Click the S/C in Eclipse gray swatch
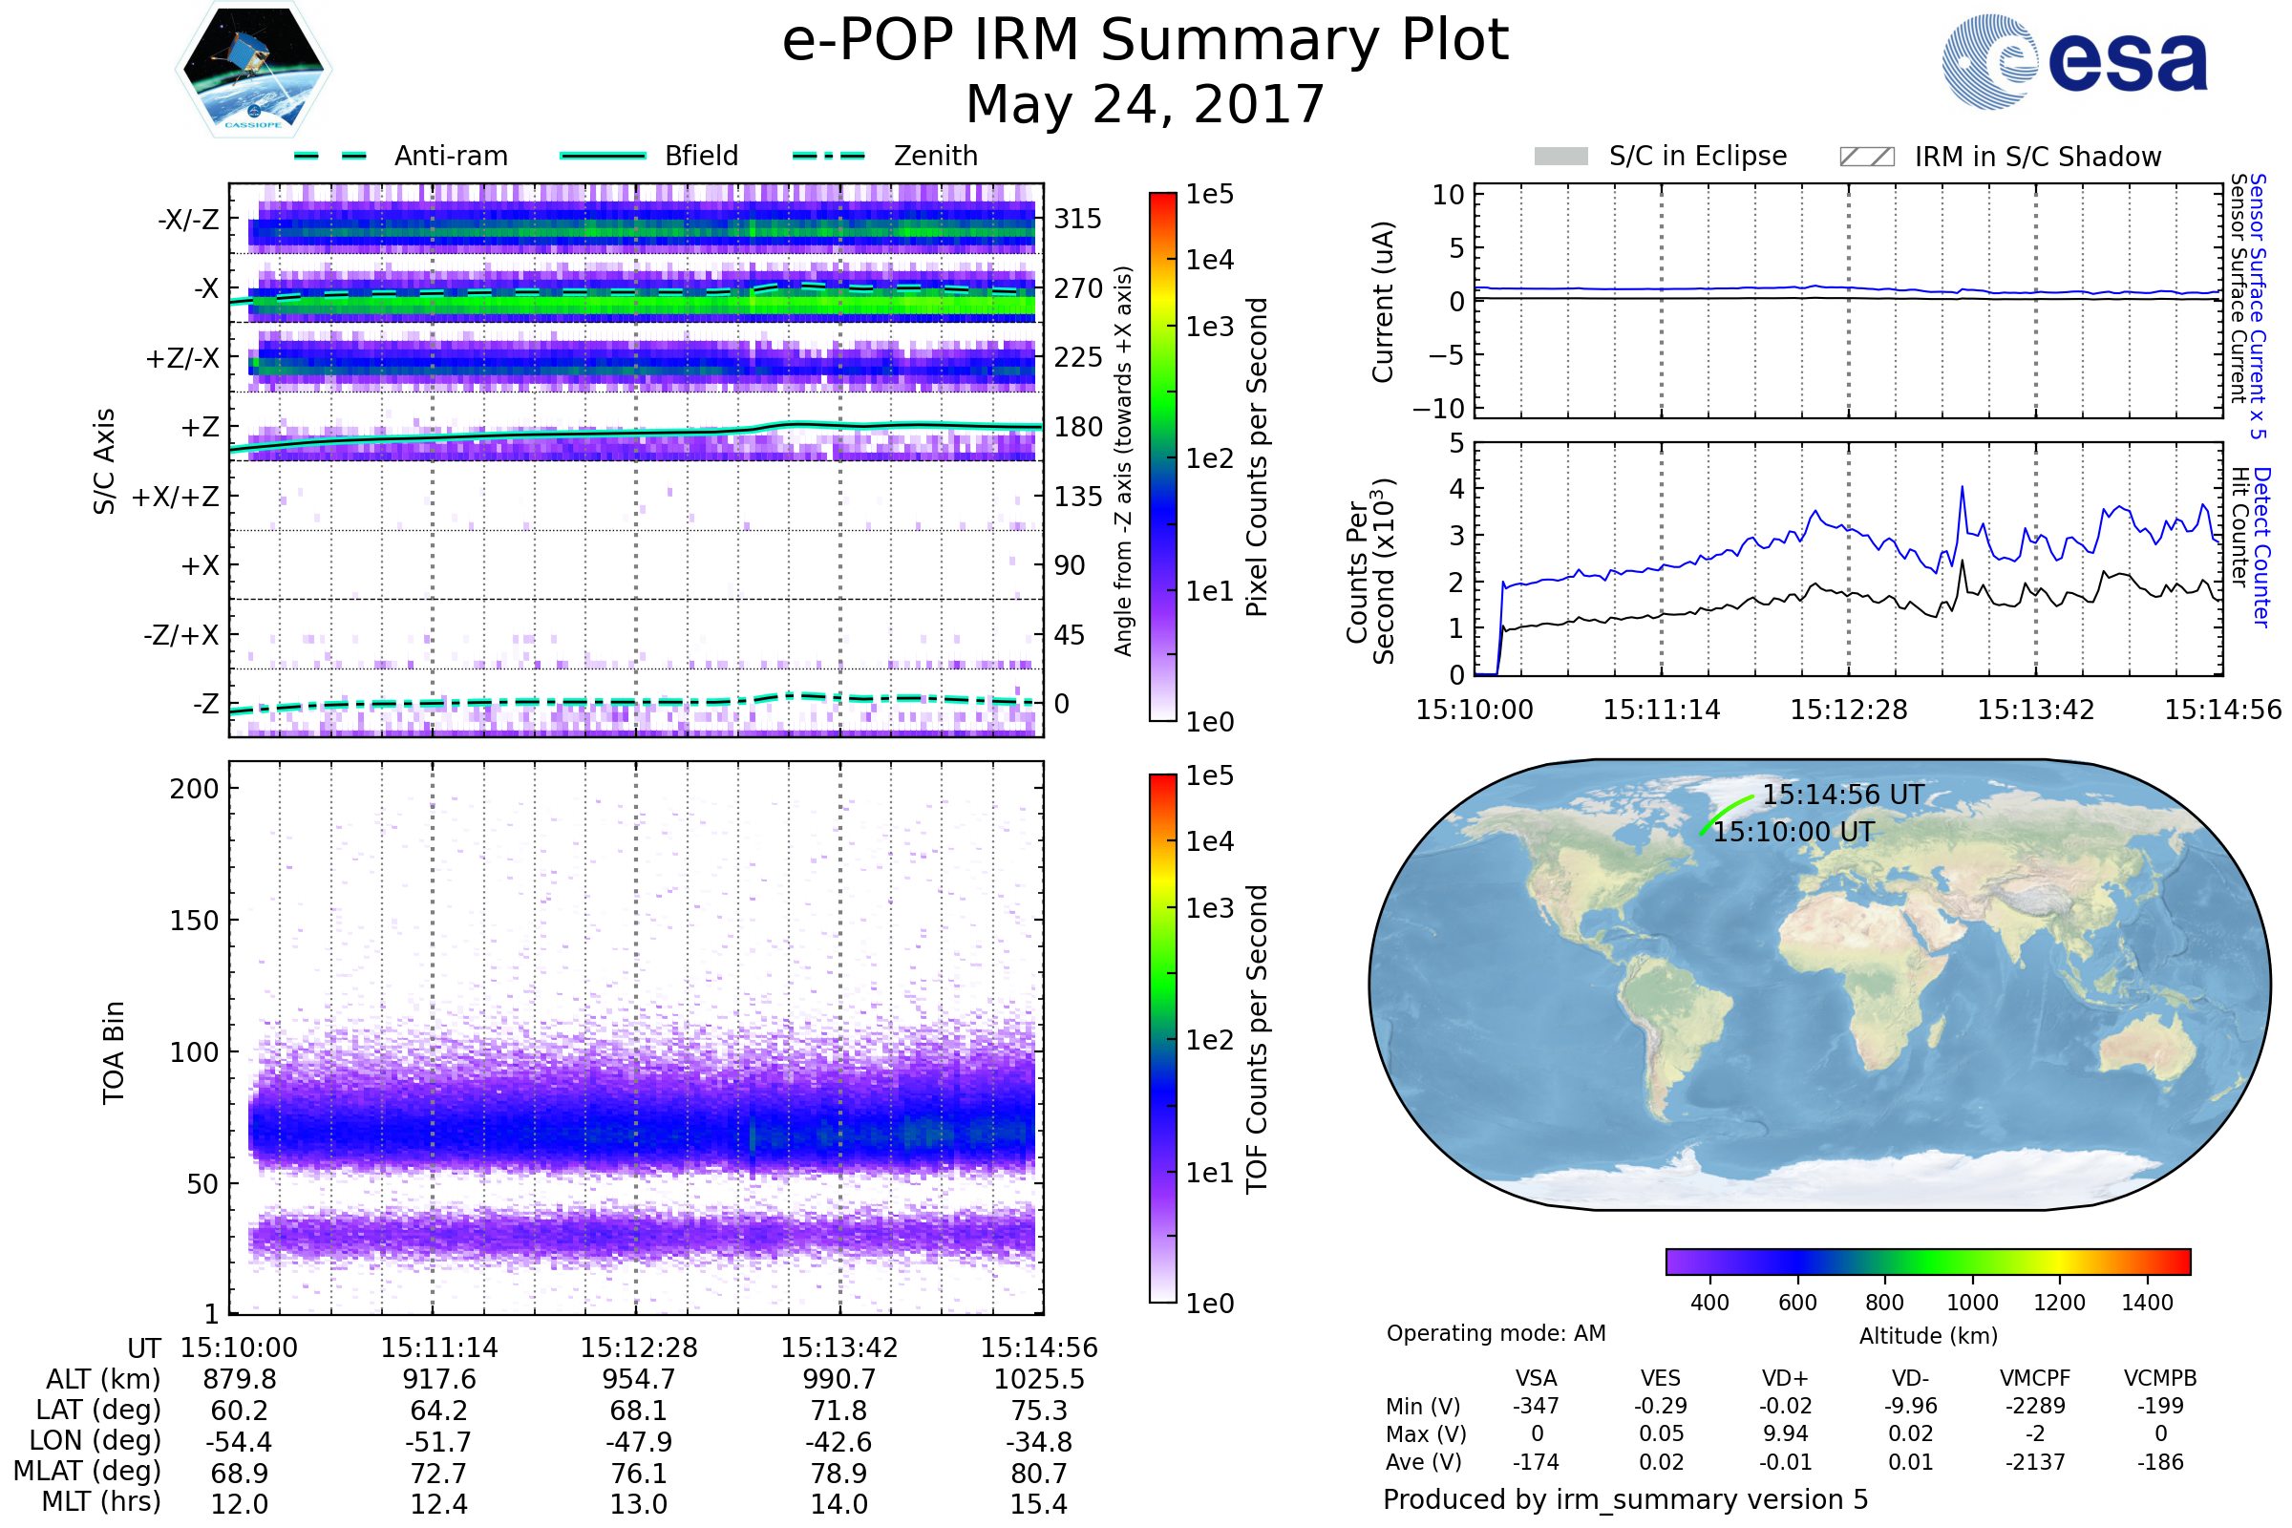 pyautogui.click(x=1561, y=157)
